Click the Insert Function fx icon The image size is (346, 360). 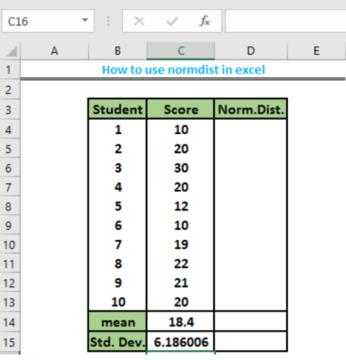point(204,21)
